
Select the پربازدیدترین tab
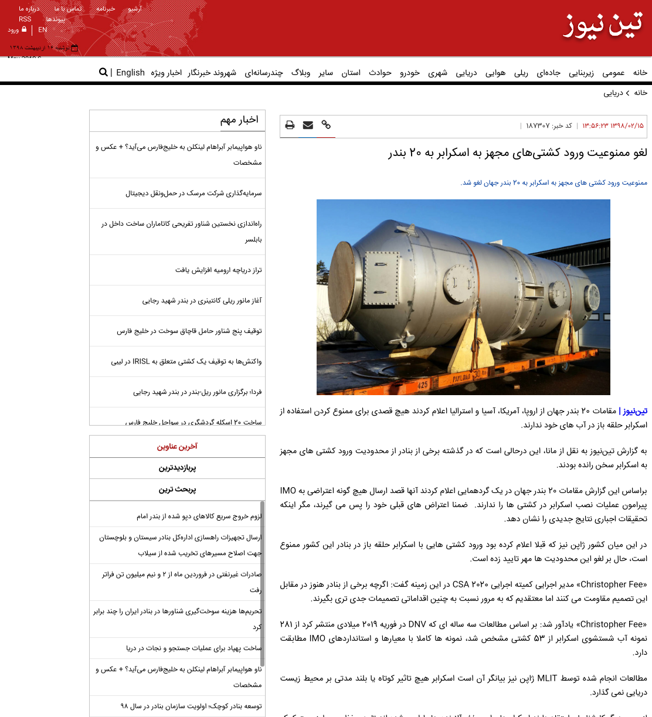(x=177, y=468)
